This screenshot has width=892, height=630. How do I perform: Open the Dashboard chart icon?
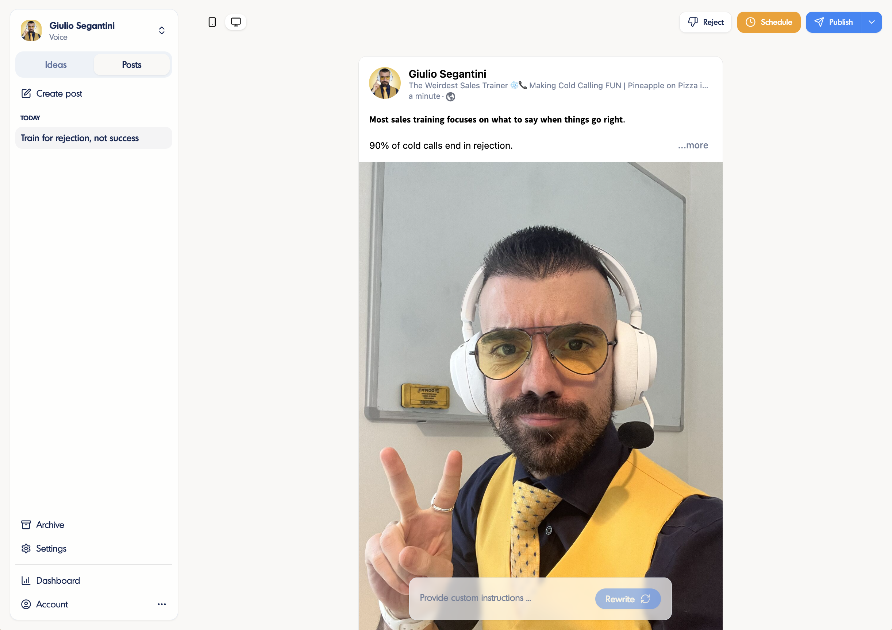[26, 581]
